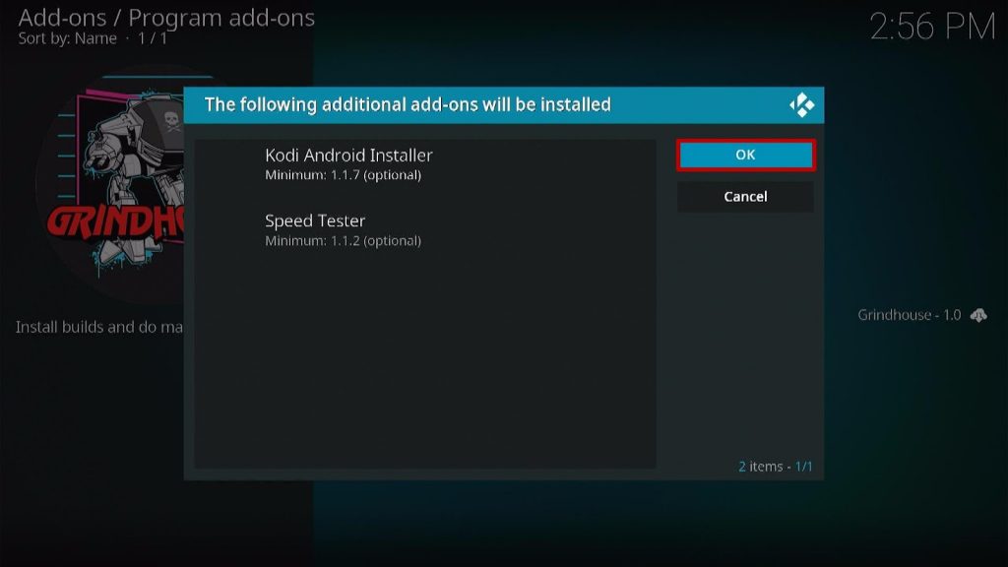1008x567 pixels.
Task: Click the 'Install builds and do ma' description text
Action: (99, 327)
